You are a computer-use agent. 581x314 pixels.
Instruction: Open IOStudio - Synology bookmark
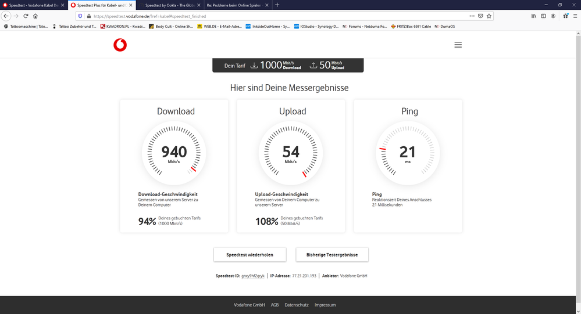pyautogui.click(x=316, y=26)
